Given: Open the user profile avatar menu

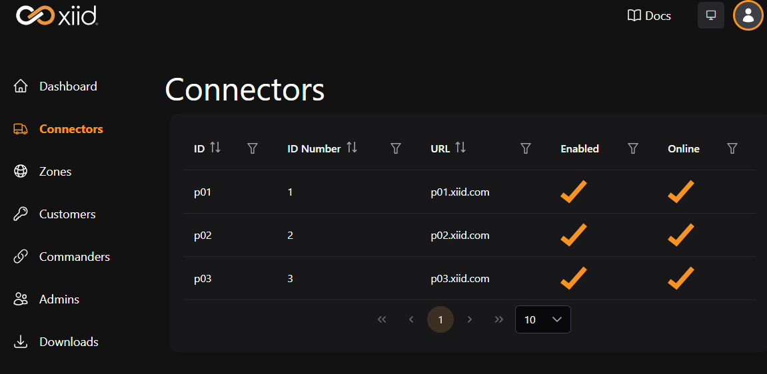Looking at the screenshot, I should (x=748, y=15).
